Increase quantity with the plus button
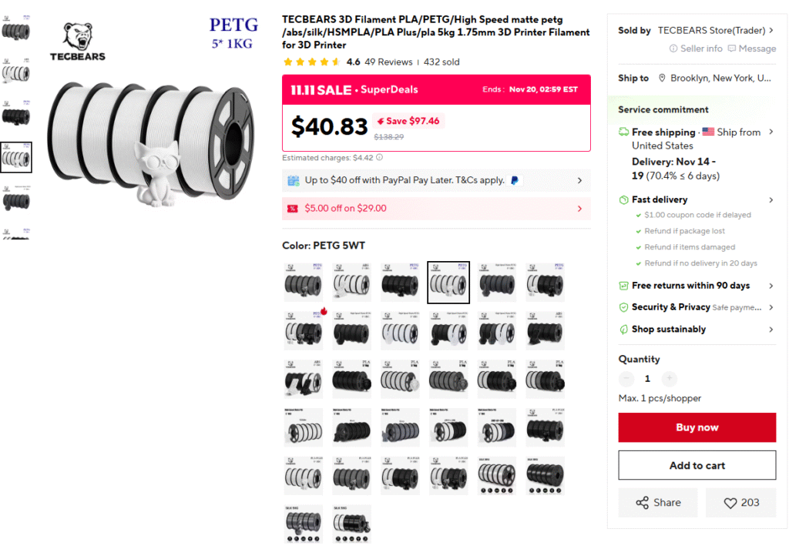This screenshot has width=789, height=549. pyautogui.click(x=670, y=379)
